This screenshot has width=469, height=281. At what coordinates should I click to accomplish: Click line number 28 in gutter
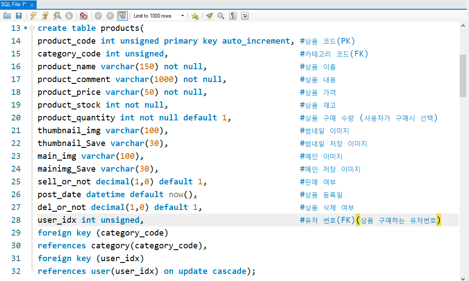point(16,220)
